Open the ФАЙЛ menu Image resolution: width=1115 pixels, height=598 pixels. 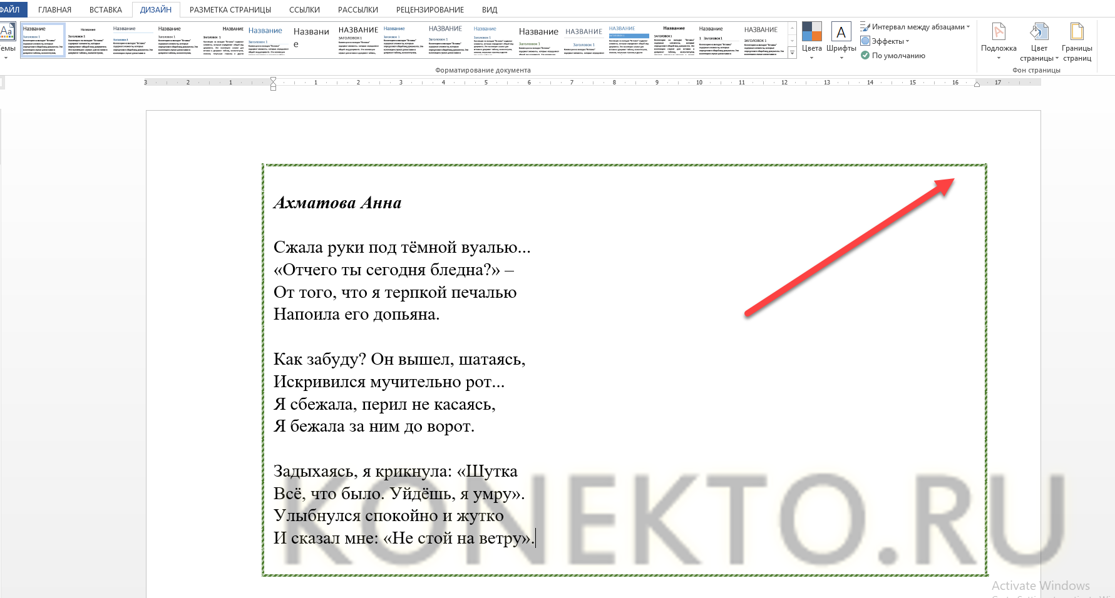coord(11,10)
